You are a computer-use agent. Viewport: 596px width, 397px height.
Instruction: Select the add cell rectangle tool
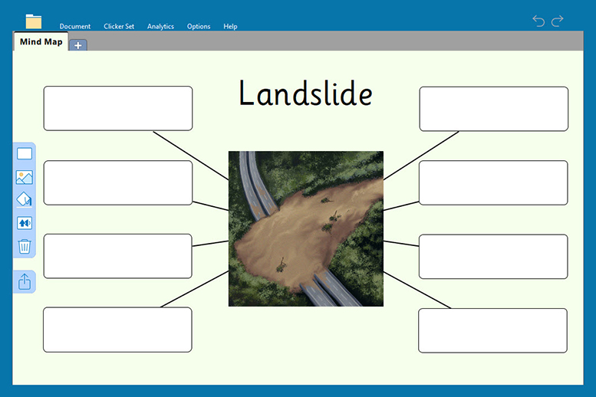pyautogui.click(x=25, y=154)
